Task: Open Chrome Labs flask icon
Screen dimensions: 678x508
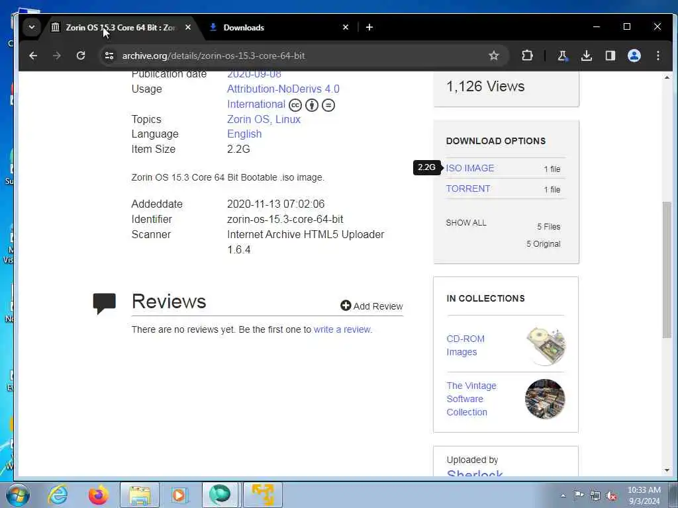Action: (563, 56)
